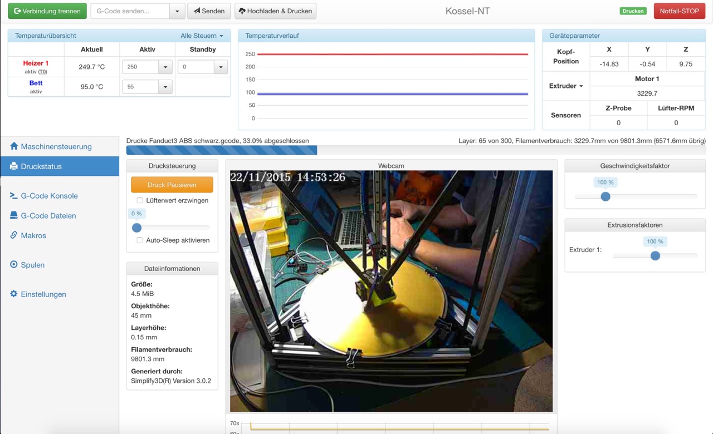Open the Extruder dropdown in Geräteparameter
The image size is (713, 434).
(x=566, y=86)
